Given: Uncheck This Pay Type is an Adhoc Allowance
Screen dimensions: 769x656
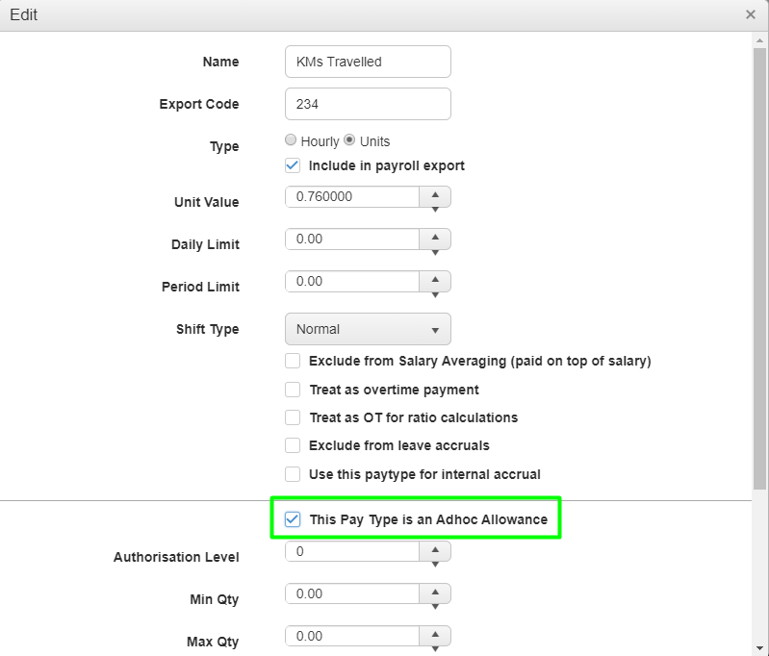Looking at the screenshot, I should click(x=293, y=519).
